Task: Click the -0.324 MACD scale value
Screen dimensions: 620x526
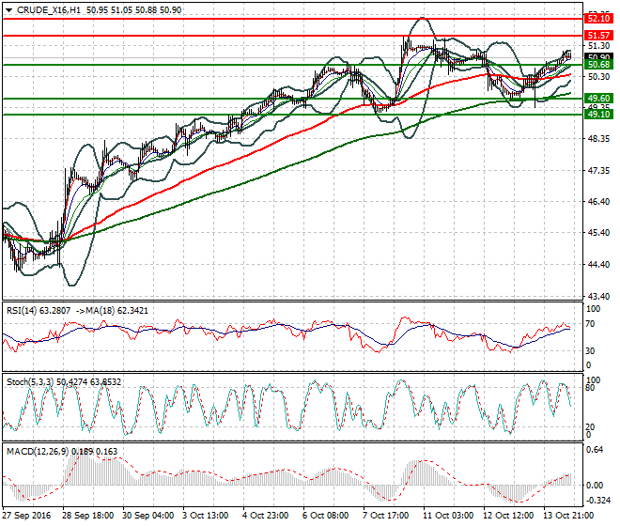Action: tap(597, 501)
